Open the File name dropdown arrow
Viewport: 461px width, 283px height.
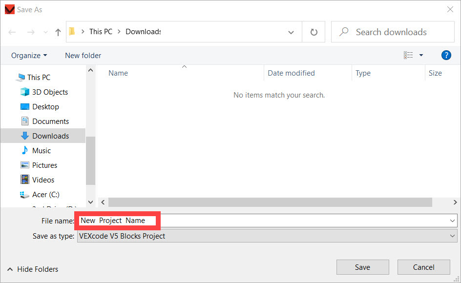[452, 221]
